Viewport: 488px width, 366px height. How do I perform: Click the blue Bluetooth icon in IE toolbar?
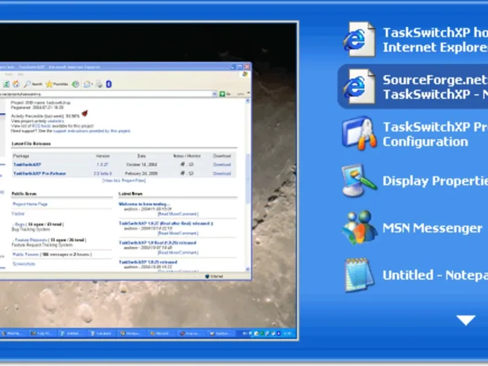click(x=109, y=84)
